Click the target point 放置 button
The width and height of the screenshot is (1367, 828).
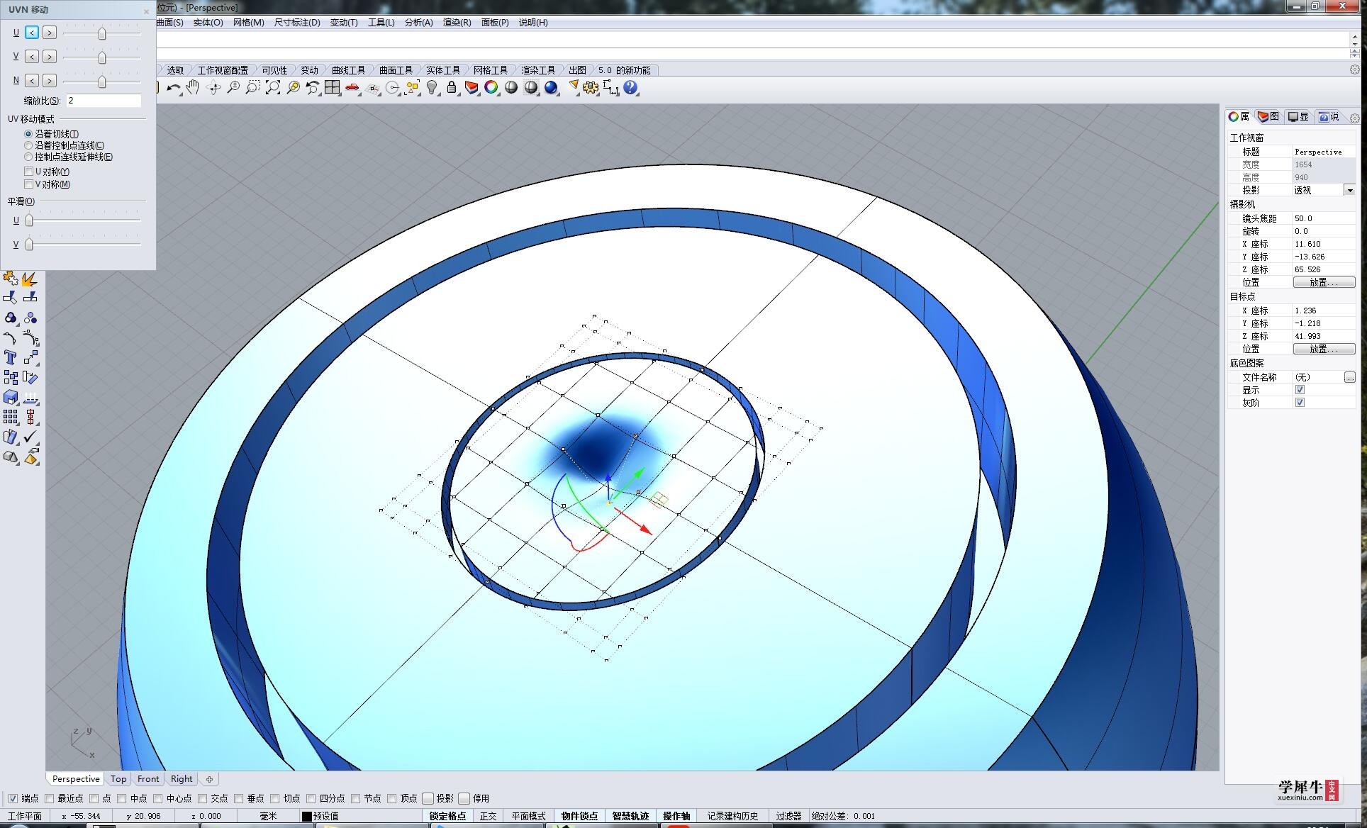[1324, 349]
